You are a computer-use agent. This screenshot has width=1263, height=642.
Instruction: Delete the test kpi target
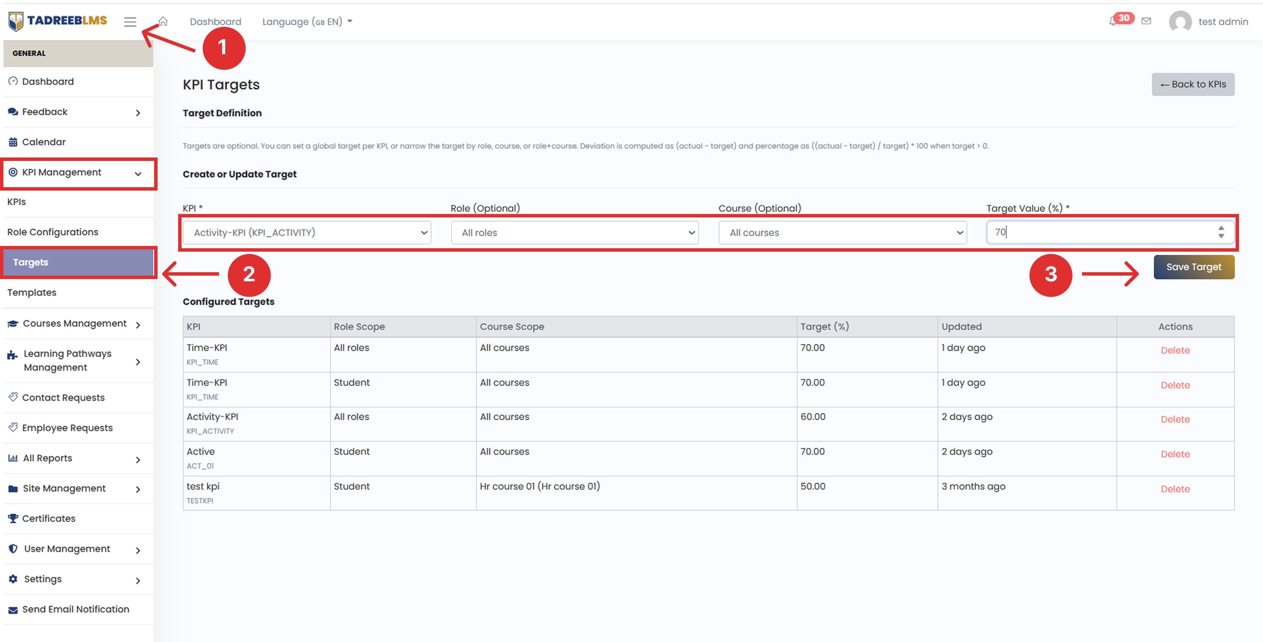click(x=1175, y=489)
